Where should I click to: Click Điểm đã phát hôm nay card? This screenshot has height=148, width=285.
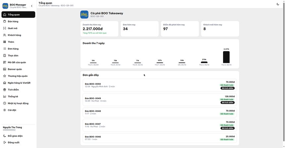pyautogui.click(x=180, y=29)
